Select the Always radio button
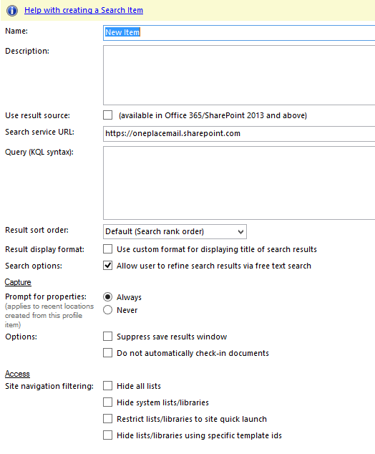 point(107,297)
